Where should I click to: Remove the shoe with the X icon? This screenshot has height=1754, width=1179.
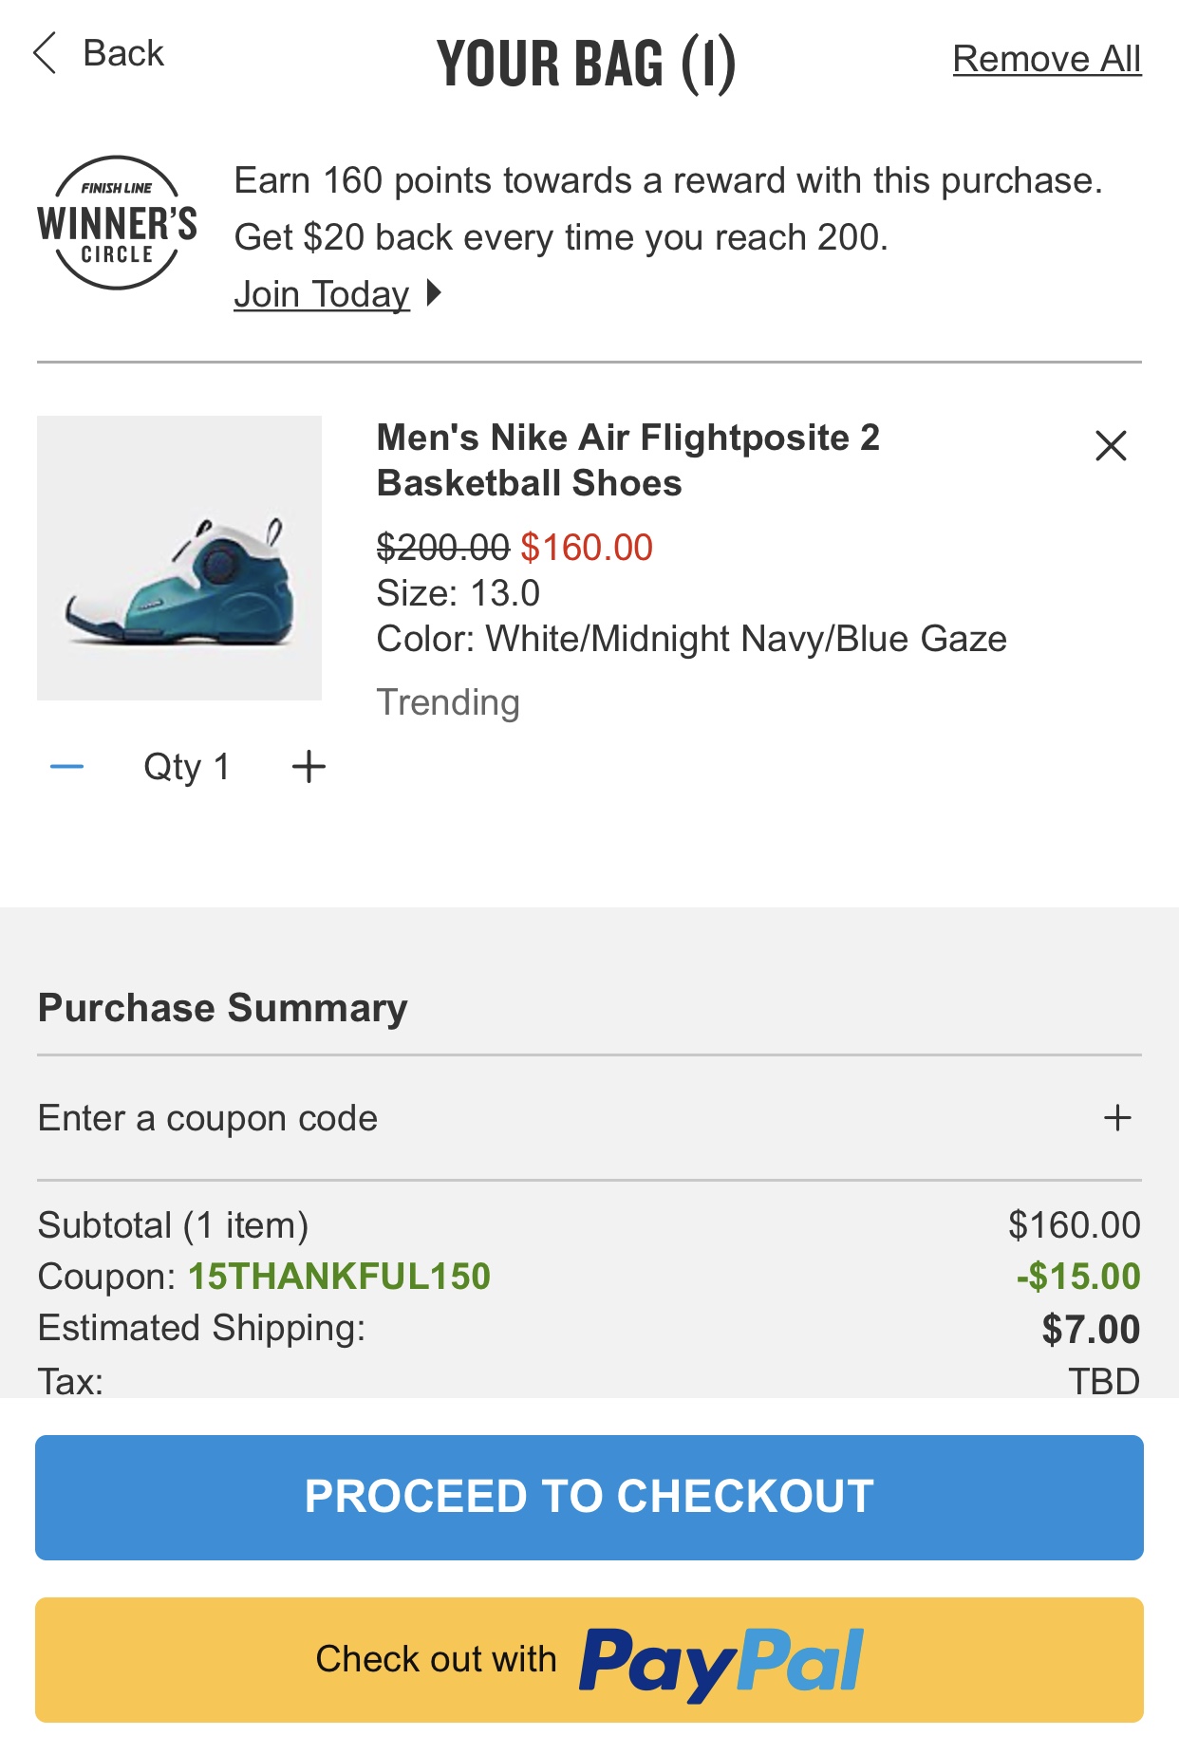click(x=1110, y=445)
